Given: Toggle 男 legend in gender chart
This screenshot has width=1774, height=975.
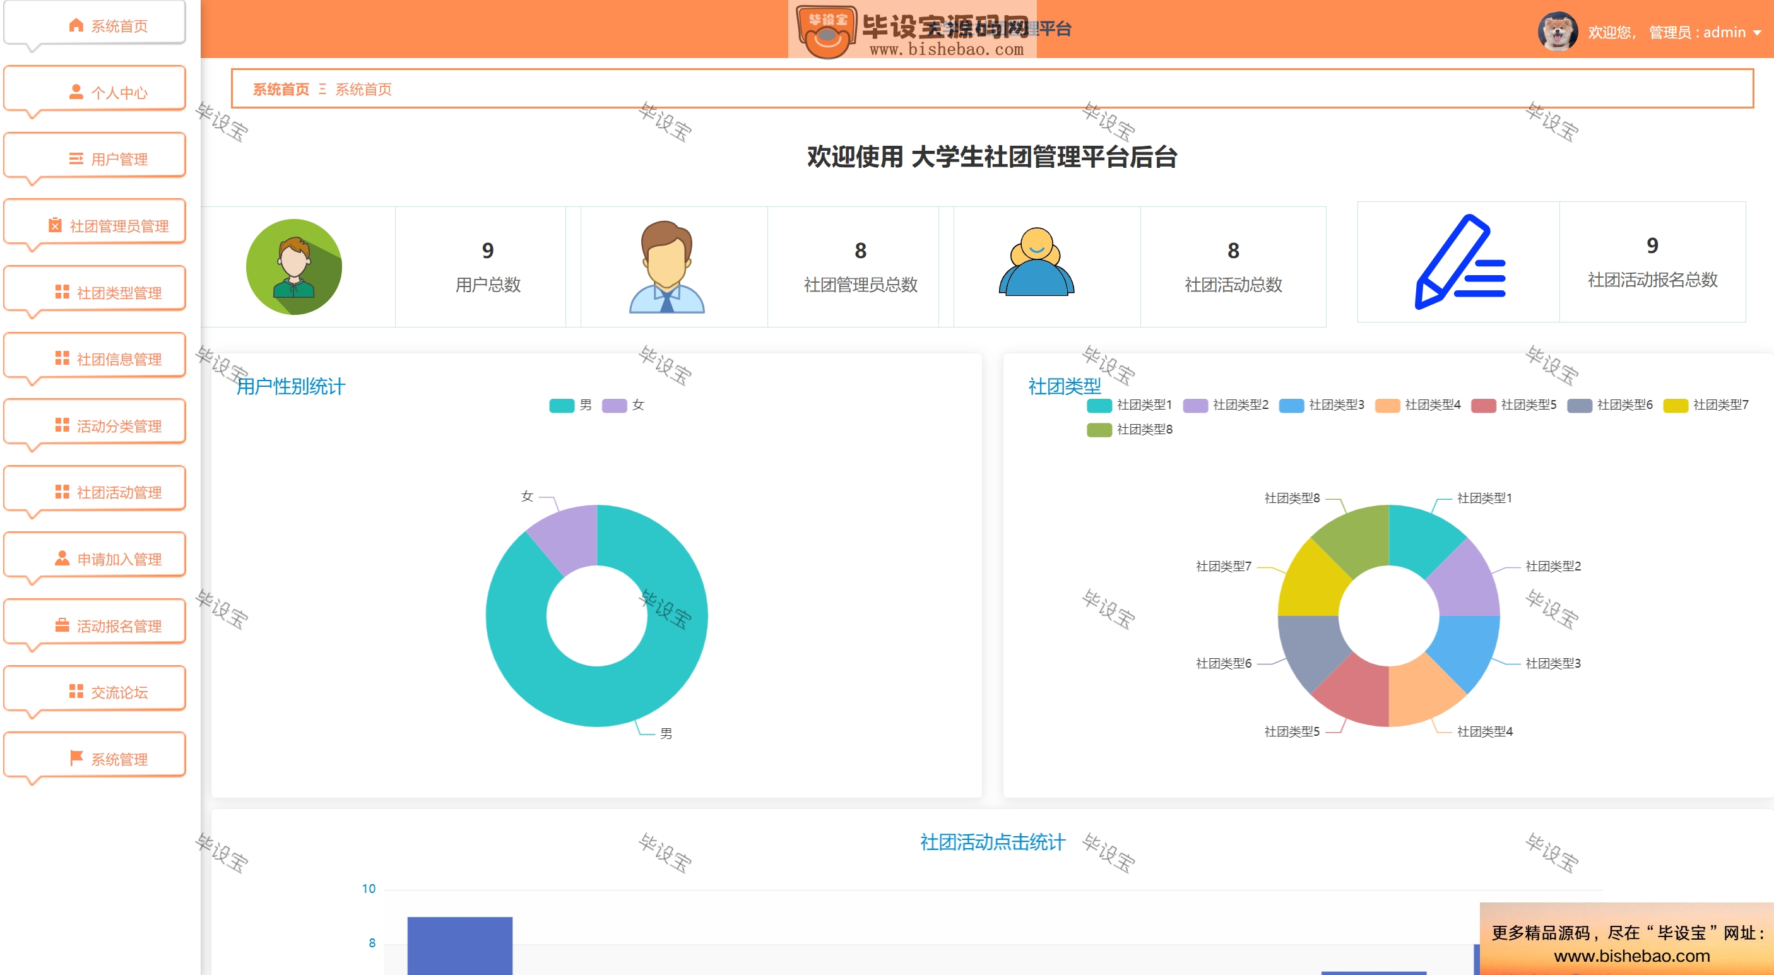Looking at the screenshot, I should click(x=571, y=405).
